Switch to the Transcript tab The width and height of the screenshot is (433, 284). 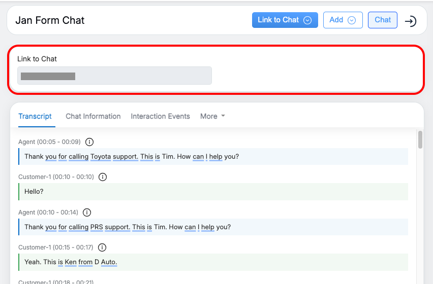pyautogui.click(x=35, y=116)
